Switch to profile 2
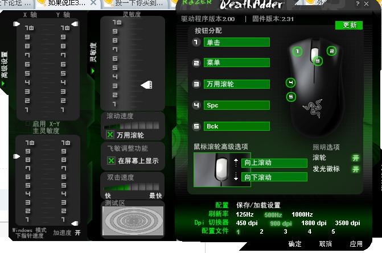 (261, 231)
